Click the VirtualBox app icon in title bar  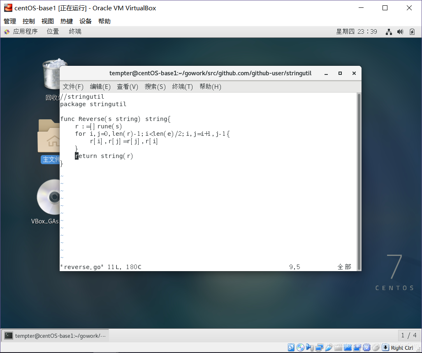(8, 8)
